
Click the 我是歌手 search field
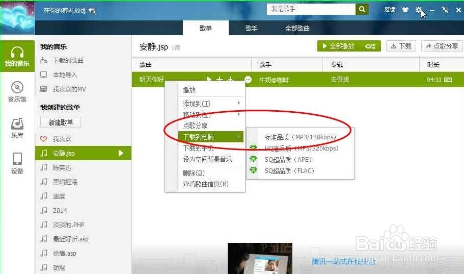[311, 9]
